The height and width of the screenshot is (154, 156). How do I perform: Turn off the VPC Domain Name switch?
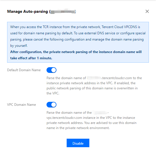point(51,105)
